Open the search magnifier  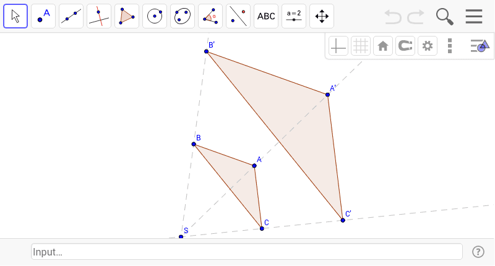click(444, 17)
